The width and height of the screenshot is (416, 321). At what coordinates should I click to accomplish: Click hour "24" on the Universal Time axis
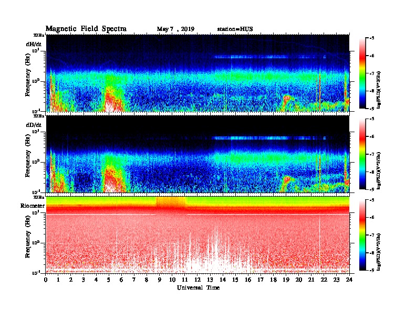tap(349, 280)
